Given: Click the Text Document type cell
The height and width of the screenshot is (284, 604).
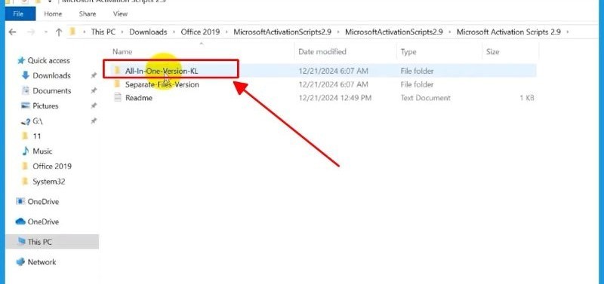Looking at the screenshot, I should 425,98.
